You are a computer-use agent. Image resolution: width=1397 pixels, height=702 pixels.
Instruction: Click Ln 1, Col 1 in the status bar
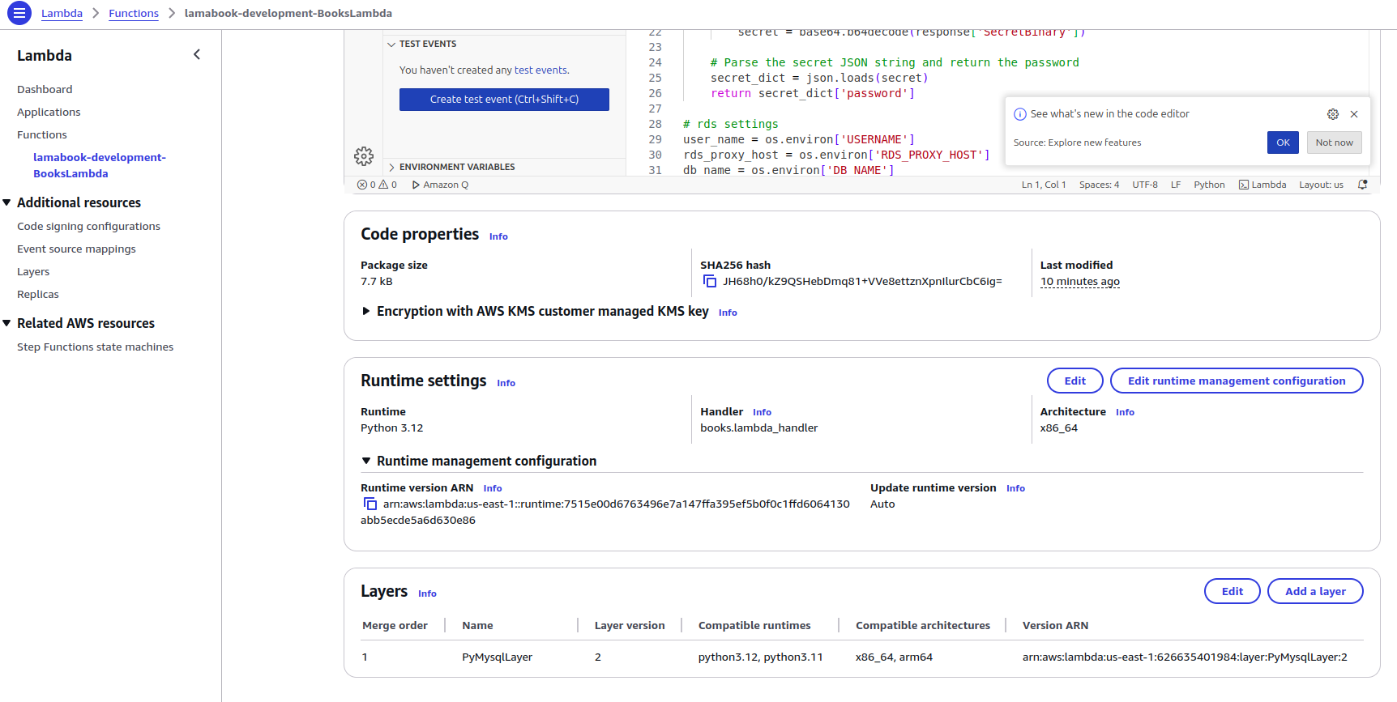[1044, 185]
